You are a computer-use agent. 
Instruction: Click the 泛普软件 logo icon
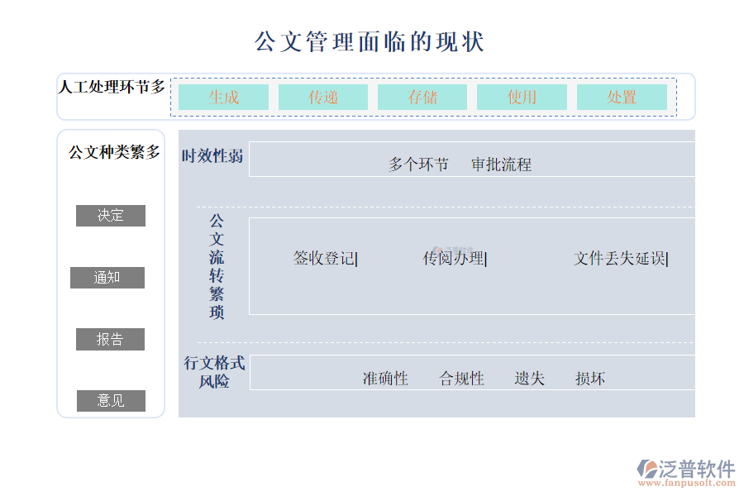coord(646,470)
